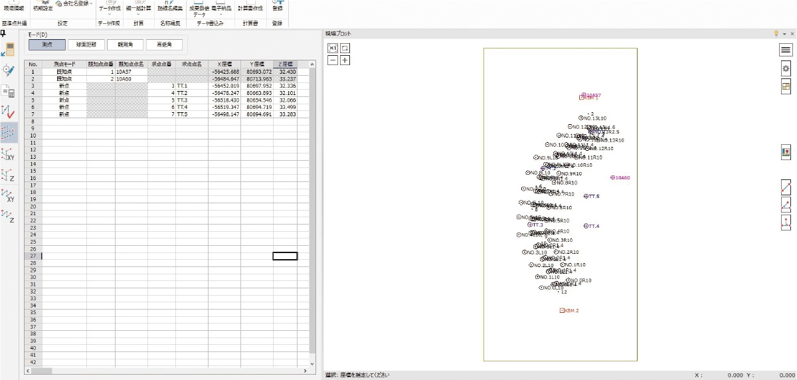The image size is (797, 380).
Task: Click the background map image icon
Action: (x=785, y=152)
